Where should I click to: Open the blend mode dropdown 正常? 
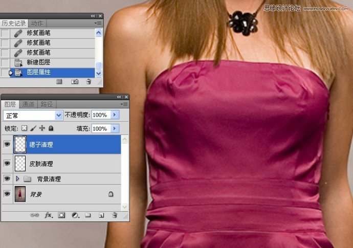pyautogui.click(x=33, y=115)
